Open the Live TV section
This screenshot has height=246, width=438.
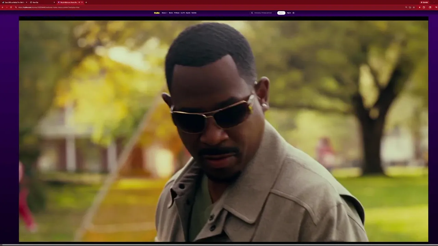point(183,13)
